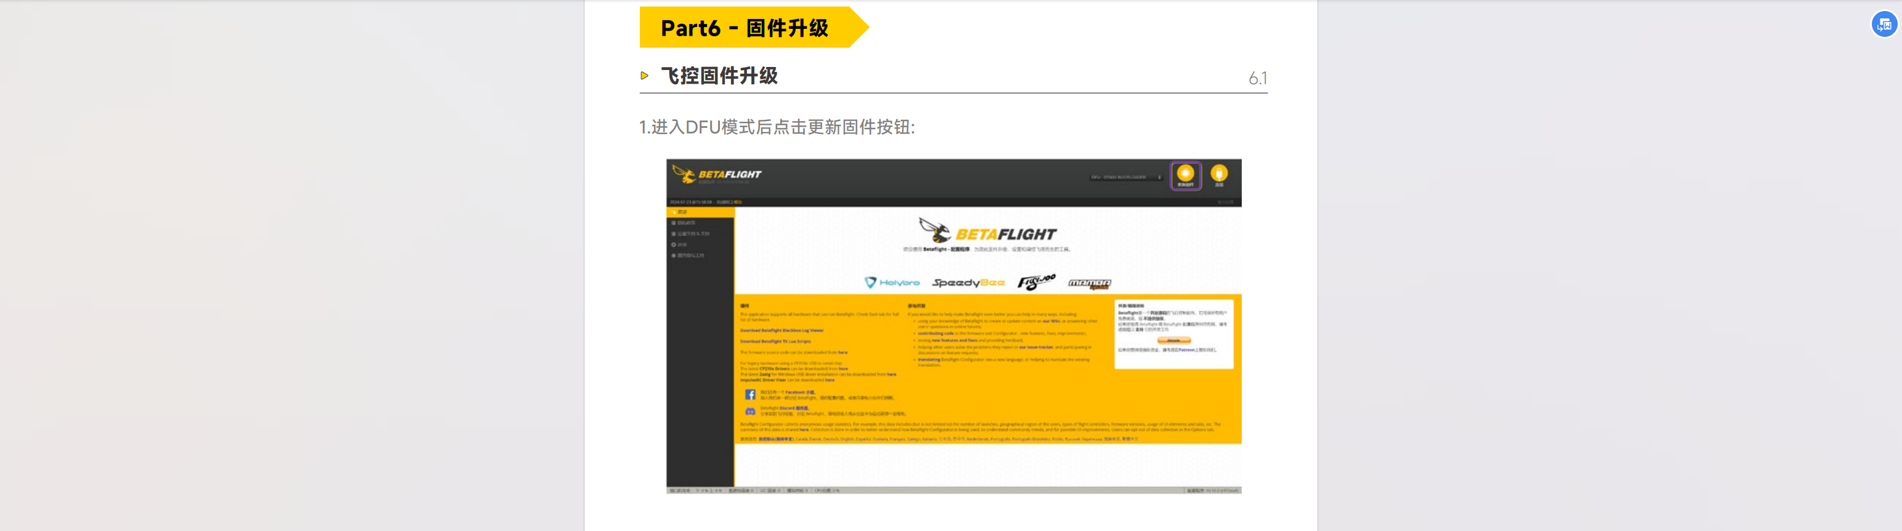Click the yellow triangle beside 飞控固件升级 heading
The width and height of the screenshot is (1902, 531).
tap(645, 75)
